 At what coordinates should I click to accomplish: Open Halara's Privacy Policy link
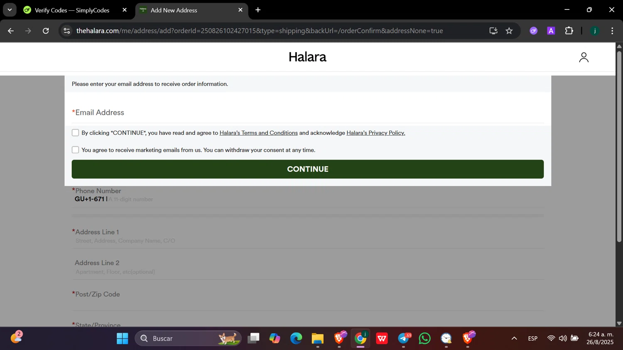[x=375, y=133]
